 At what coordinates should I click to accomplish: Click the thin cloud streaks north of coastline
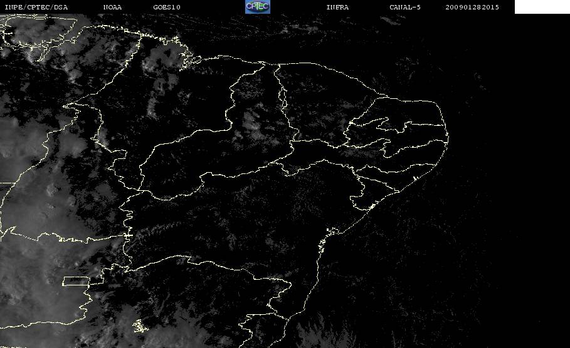(291, 29)
